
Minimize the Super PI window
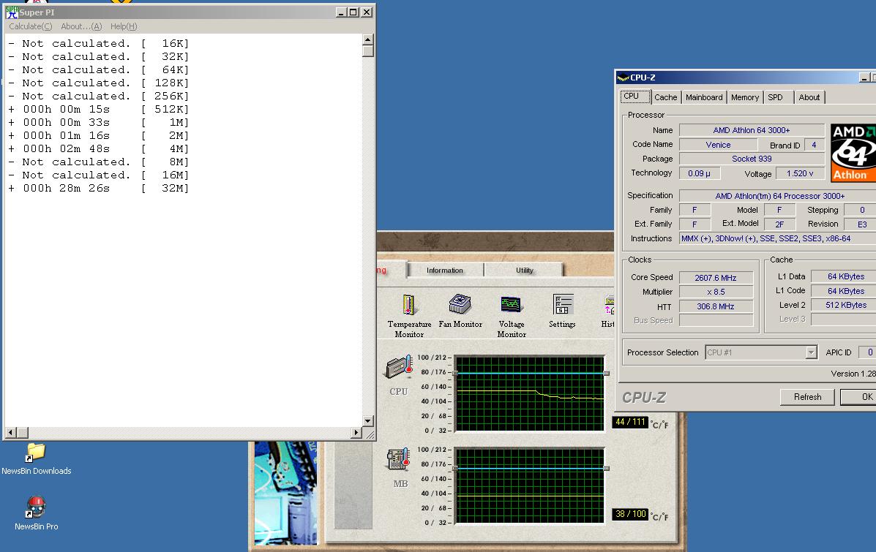[x=342, y=12]
